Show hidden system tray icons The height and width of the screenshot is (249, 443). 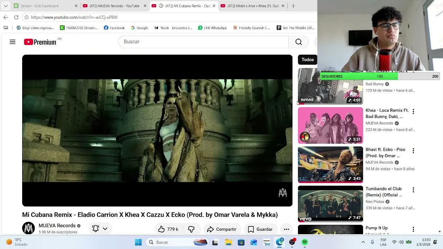point(363,242)
